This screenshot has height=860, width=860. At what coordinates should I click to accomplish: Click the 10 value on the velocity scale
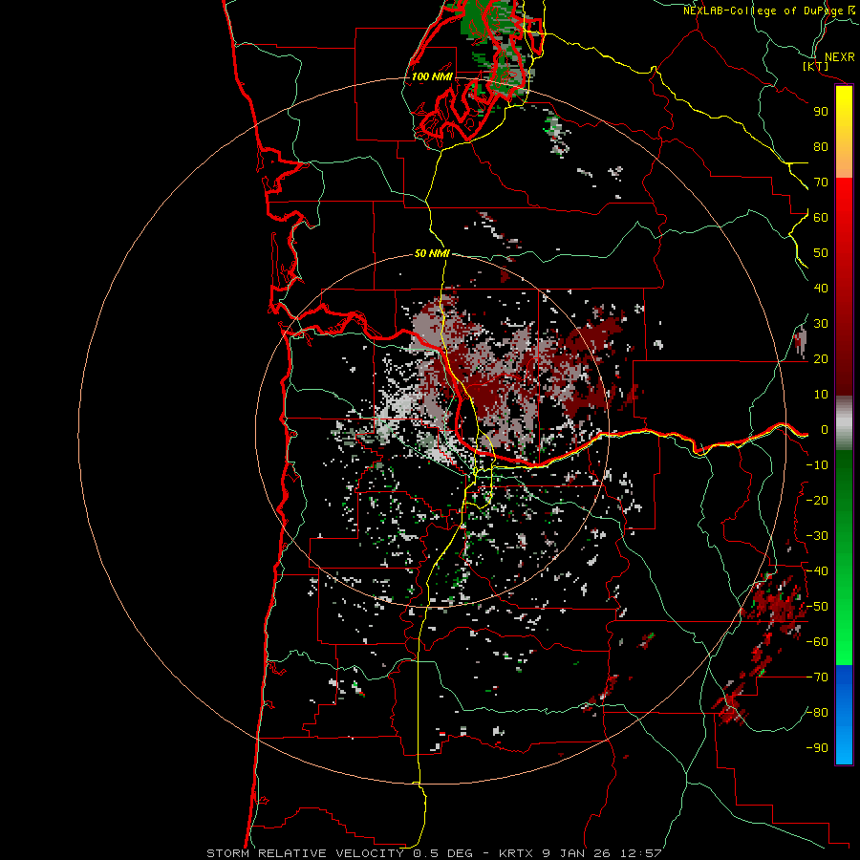tap(821, 395)
